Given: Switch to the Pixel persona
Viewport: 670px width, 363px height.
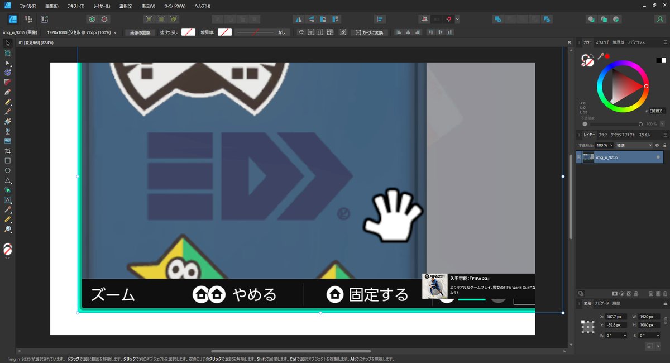Looking at the screenshot, I should tap(28, 18).
